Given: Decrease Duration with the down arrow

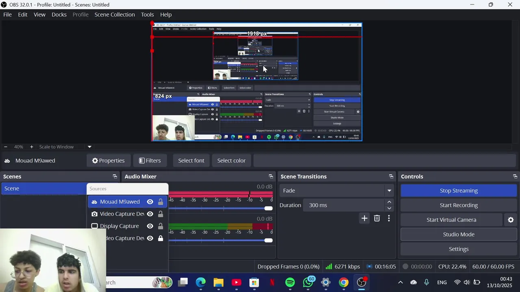Looking at the screenshot, I should (389, 208).
